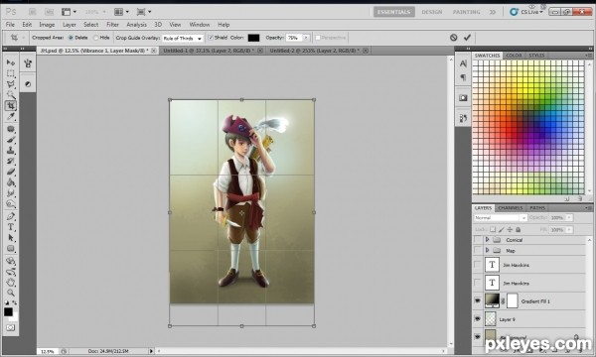
Task: Expand the Map layer group
Action: pyautogui.click(x=487, y=250)
